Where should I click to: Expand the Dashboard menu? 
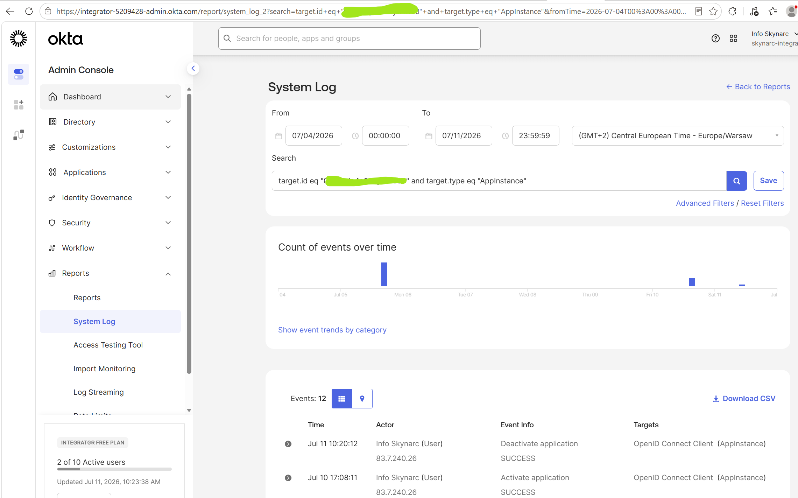point(110,97)
